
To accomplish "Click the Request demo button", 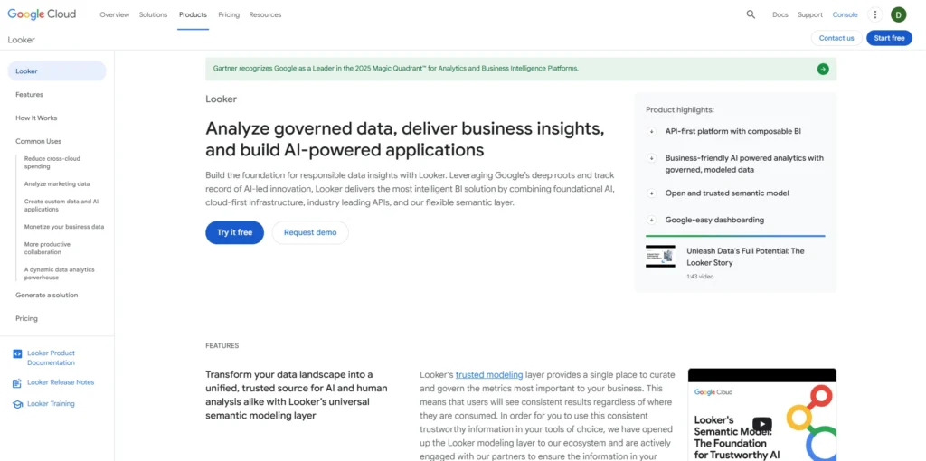I will [310, 232].
